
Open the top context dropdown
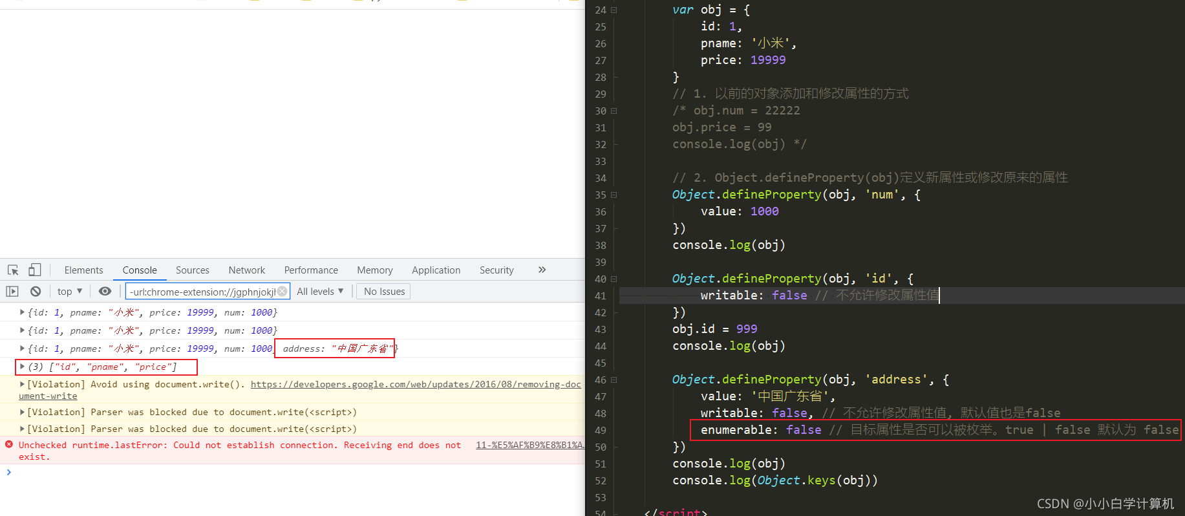pos(70,292)
